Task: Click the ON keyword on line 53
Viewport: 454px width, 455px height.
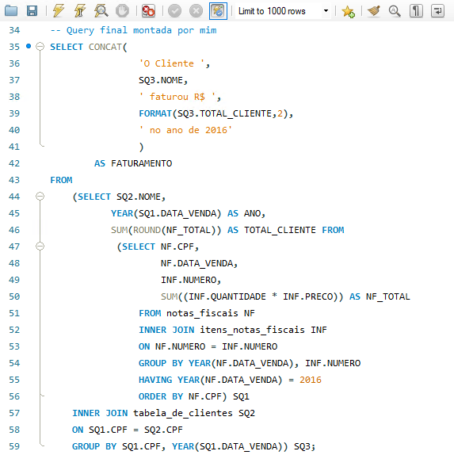Action: point(144,346)
